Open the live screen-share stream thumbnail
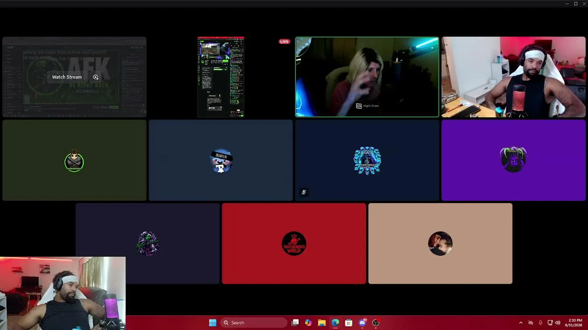The image size is (588, 330). (x=221, y=77)
